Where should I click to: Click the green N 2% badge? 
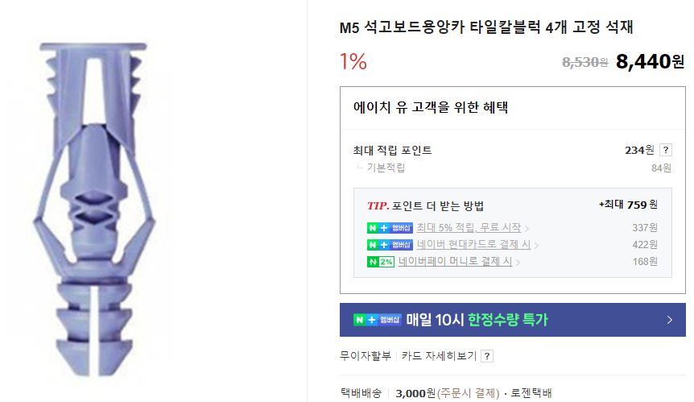coord(380,262)
